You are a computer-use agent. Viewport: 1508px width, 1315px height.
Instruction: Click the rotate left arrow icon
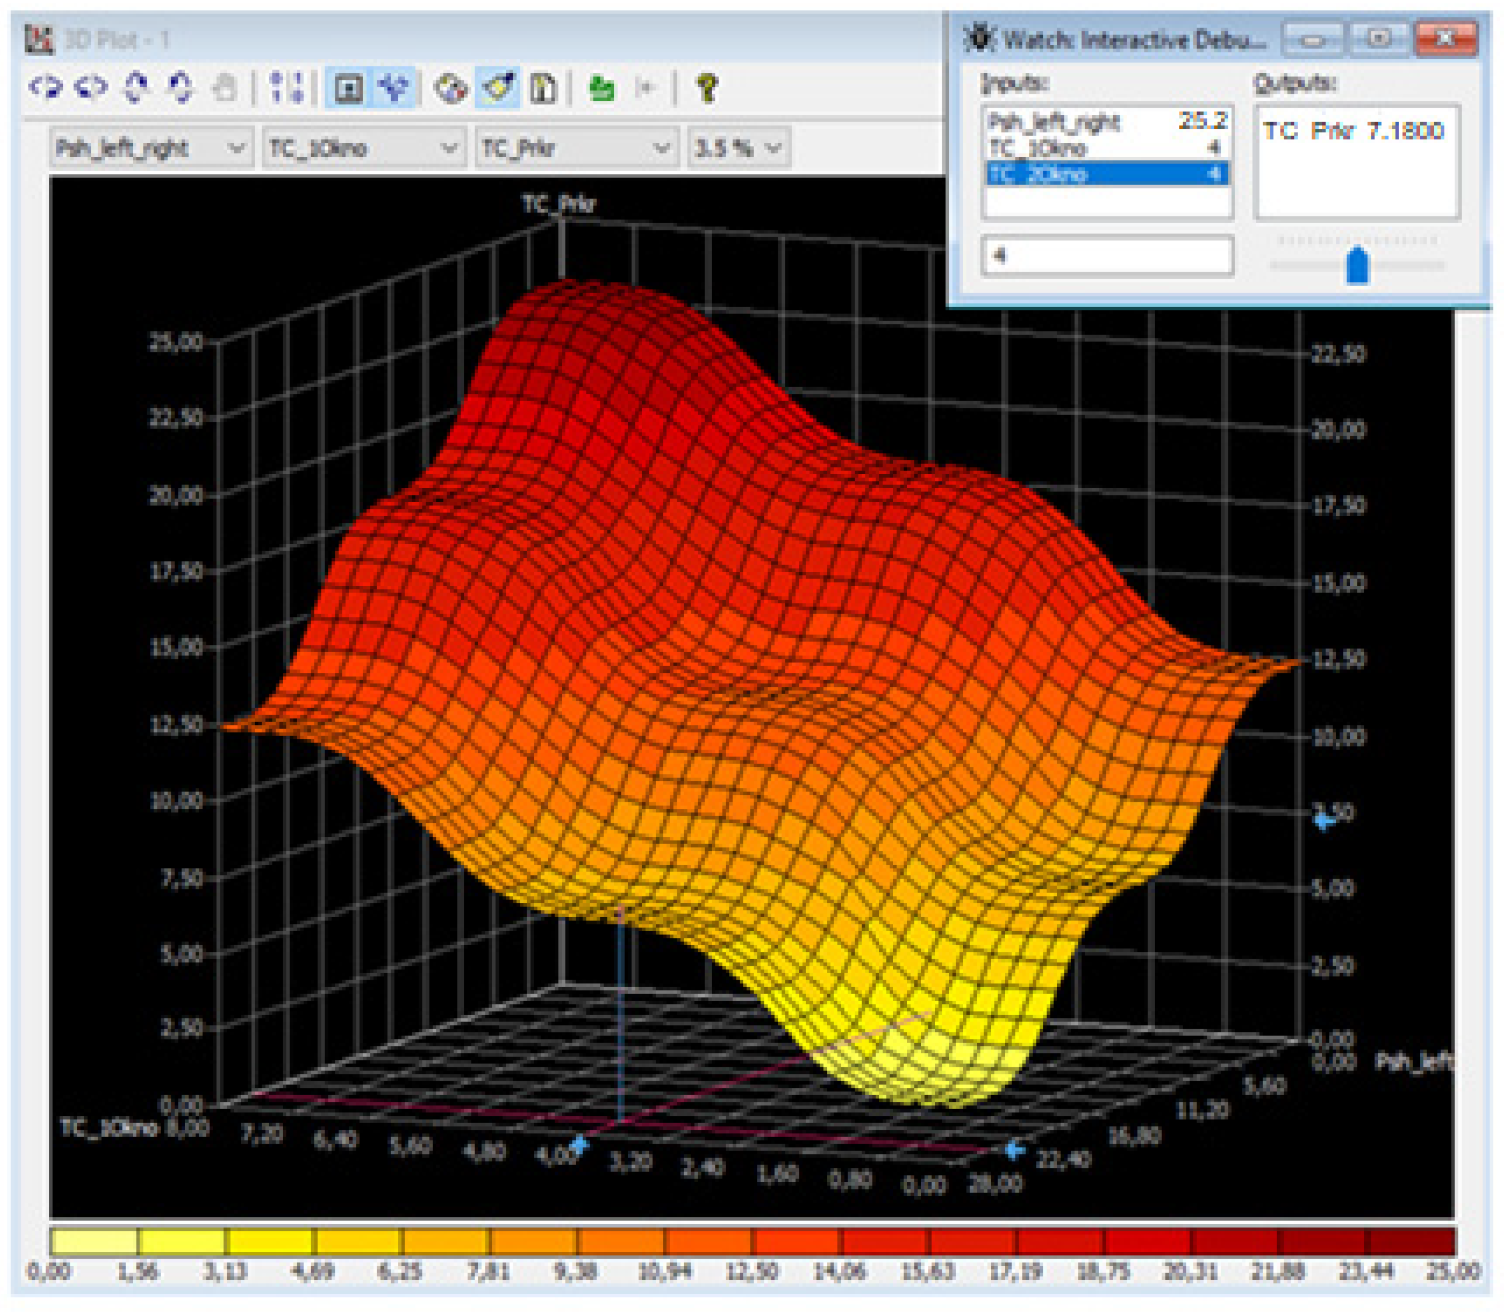[46, 88]
